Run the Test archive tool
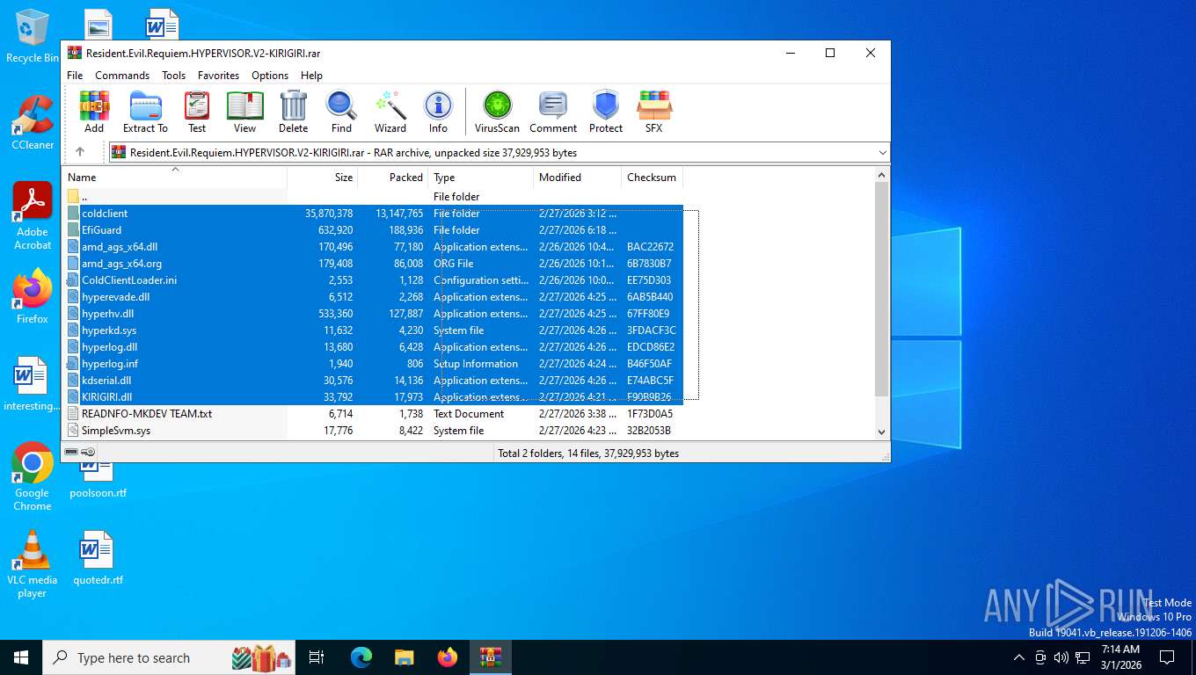The height and width of the screenshot is (675, 1196). (197, 112)
